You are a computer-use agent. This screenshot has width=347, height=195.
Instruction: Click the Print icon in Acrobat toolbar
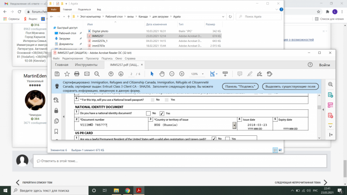click(x=77, y=74)
